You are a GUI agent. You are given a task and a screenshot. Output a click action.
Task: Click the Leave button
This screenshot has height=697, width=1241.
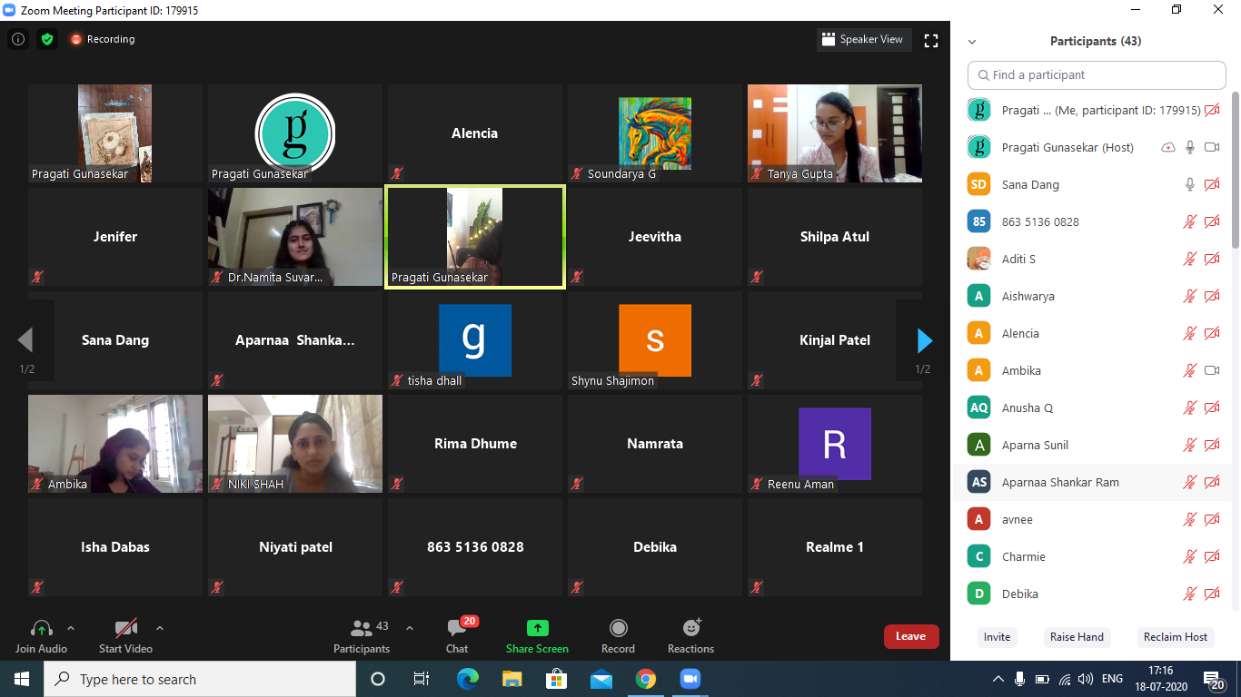coord(911,636)
